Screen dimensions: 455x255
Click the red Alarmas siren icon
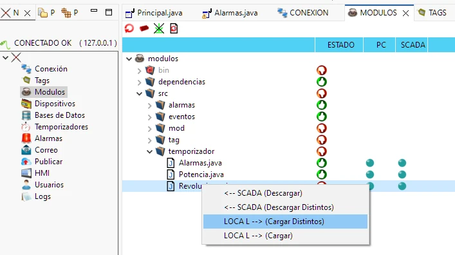[x=26, y=138]
